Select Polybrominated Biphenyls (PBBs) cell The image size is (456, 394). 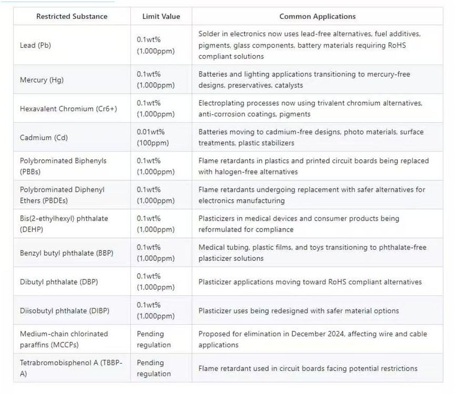point(63,166)
